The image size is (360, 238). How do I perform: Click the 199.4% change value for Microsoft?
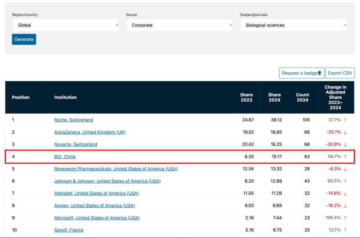point(333,218)
